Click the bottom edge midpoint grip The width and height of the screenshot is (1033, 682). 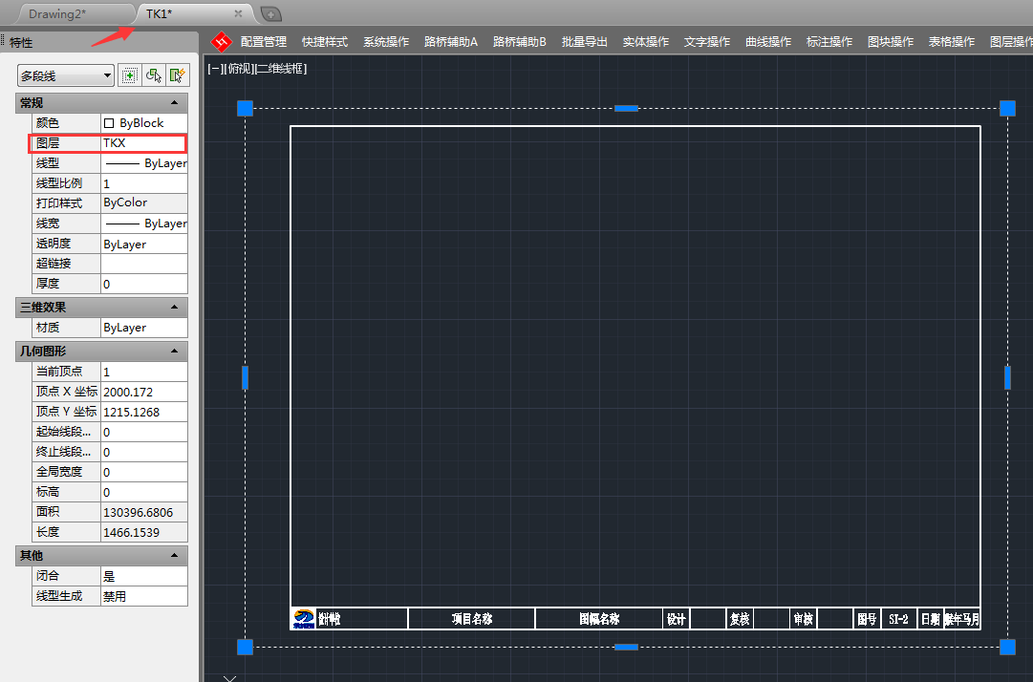coord(626,647)
